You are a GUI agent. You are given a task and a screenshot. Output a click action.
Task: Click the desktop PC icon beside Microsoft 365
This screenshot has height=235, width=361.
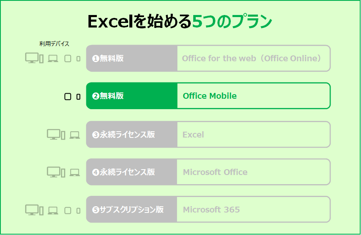[34, 210]
